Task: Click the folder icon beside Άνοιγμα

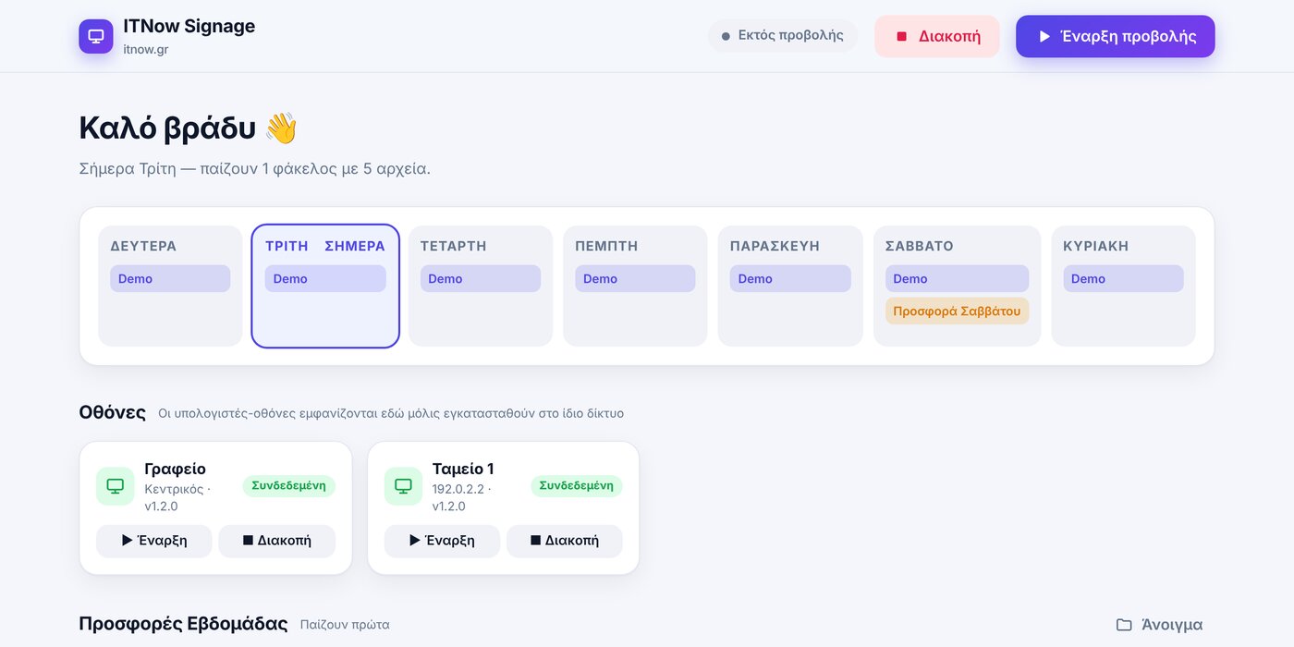Action: (x=1124, y=625)
